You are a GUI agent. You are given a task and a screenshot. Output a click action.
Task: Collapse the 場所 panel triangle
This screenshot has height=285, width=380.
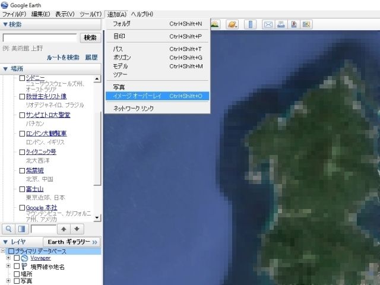(x=5, y=69)
